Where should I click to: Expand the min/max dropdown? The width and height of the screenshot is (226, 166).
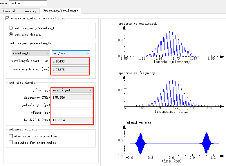tap(71, 53)
